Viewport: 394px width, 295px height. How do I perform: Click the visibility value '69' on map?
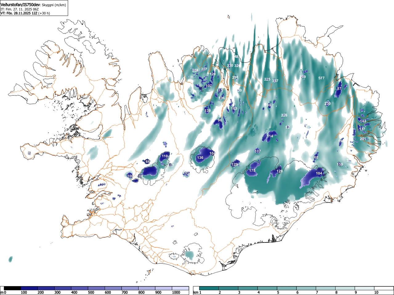tap(304, 77)
